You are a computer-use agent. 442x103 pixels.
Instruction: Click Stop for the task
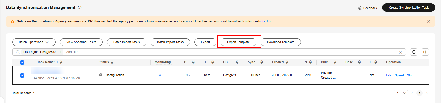pos(410,75)
